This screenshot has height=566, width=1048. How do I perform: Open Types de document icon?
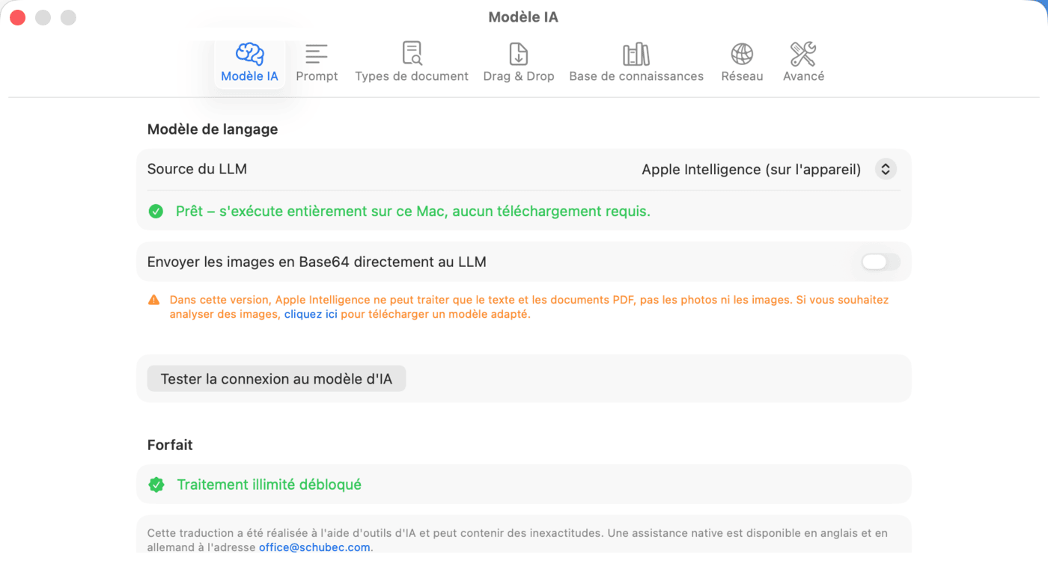click(412, 54)
